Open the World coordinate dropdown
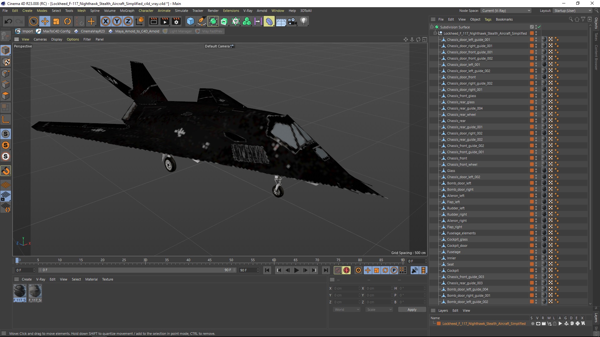Screen dimensions: 600x337 pos(347,310)
